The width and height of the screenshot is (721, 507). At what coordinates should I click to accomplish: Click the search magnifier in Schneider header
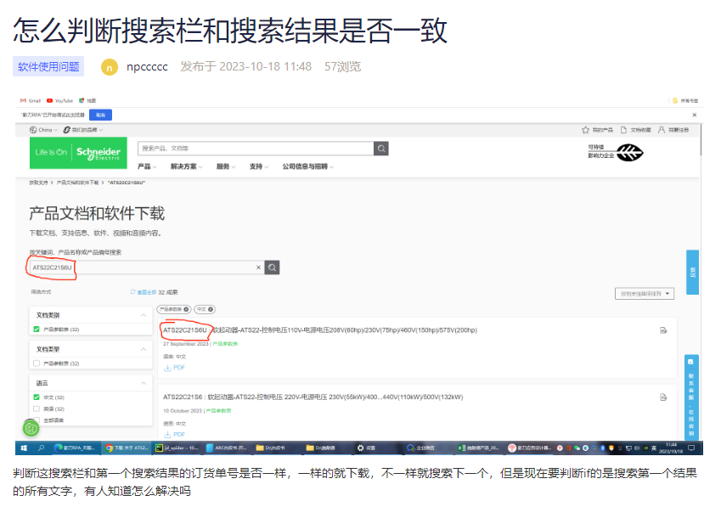(x=381, y=149)
